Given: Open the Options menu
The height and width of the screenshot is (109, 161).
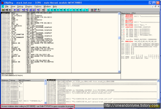Looking at the screenshot, I should click(38, 7).
